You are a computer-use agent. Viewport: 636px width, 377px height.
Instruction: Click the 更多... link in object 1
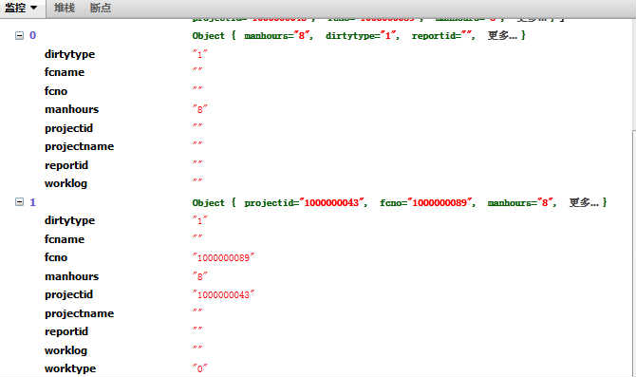point(584,202)
